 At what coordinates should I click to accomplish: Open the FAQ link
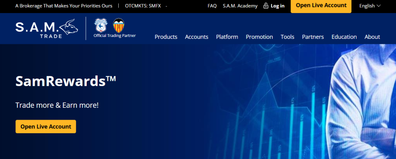[x=212, y=6]
